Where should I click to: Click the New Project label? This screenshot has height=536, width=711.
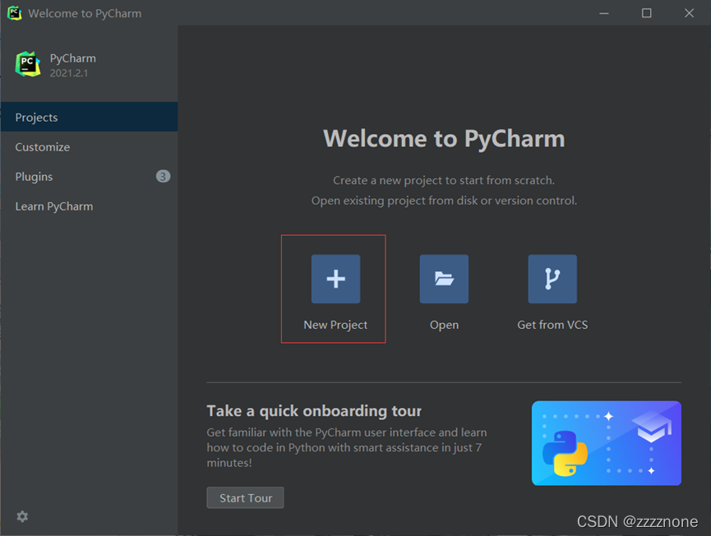[335, 325]
